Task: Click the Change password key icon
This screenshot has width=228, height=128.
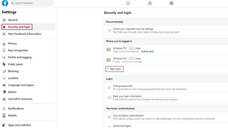Action: (109, 87)
